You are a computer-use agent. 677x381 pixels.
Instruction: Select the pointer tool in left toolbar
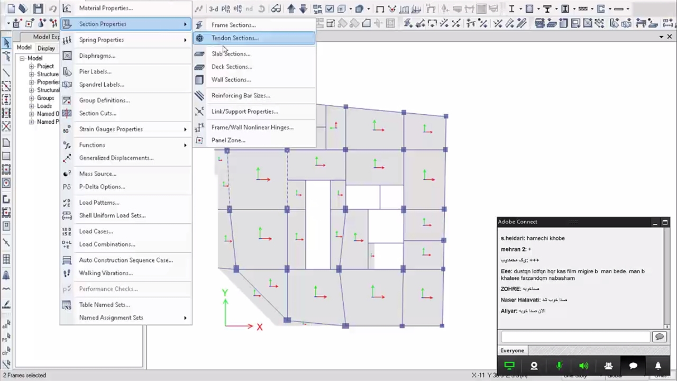(6, 43)
